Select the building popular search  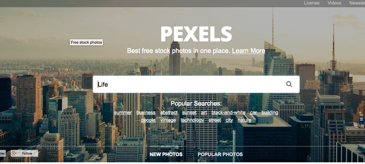(270, 112)
